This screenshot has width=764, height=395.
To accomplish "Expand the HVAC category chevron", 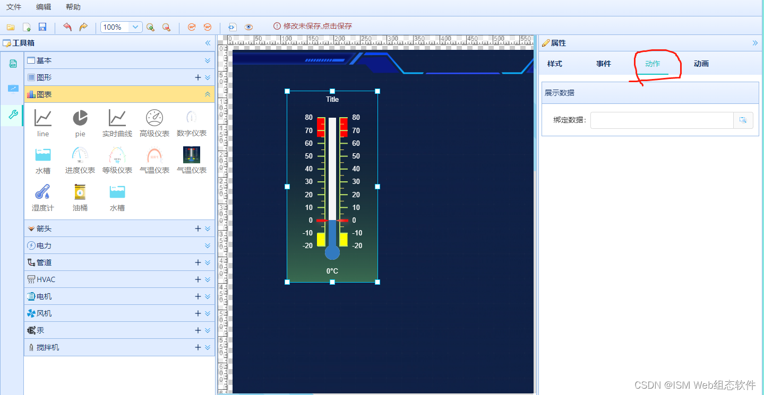I will (x=208, y=280).
